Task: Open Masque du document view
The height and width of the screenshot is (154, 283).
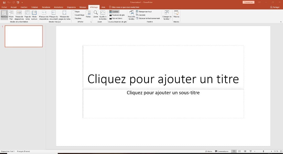Action: point(53,16)
